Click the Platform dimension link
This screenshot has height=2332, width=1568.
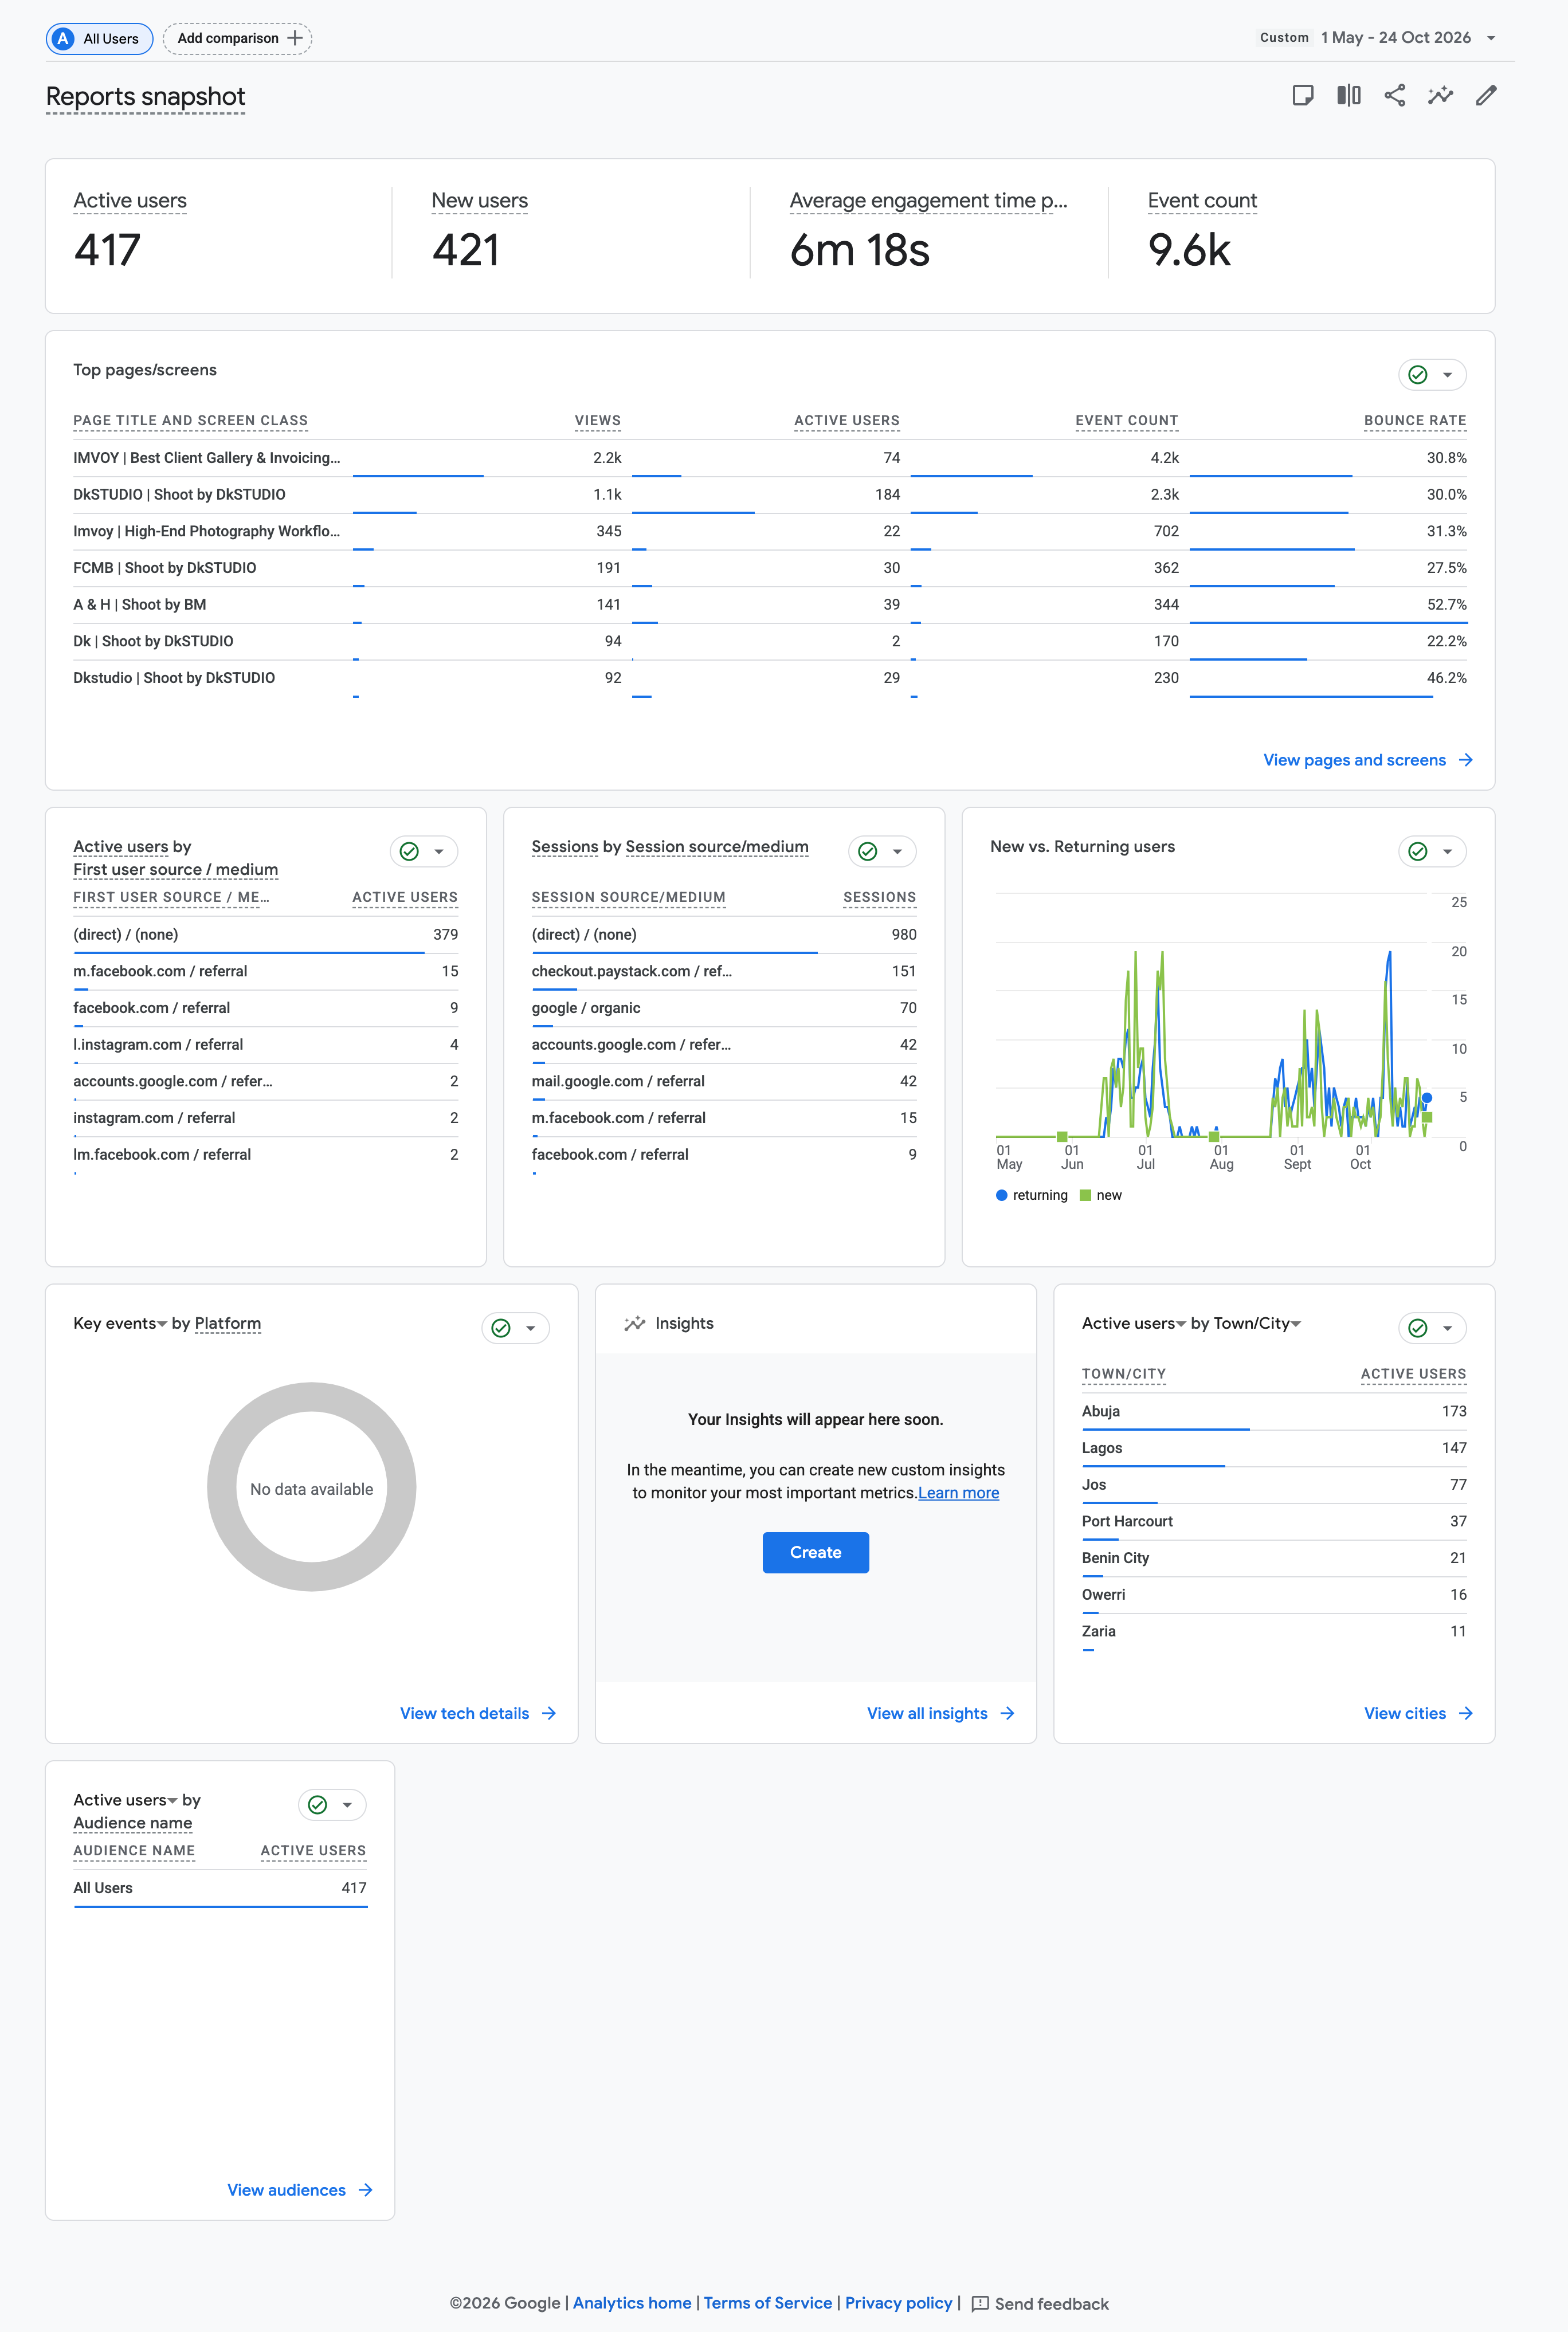pos(228,1324)
